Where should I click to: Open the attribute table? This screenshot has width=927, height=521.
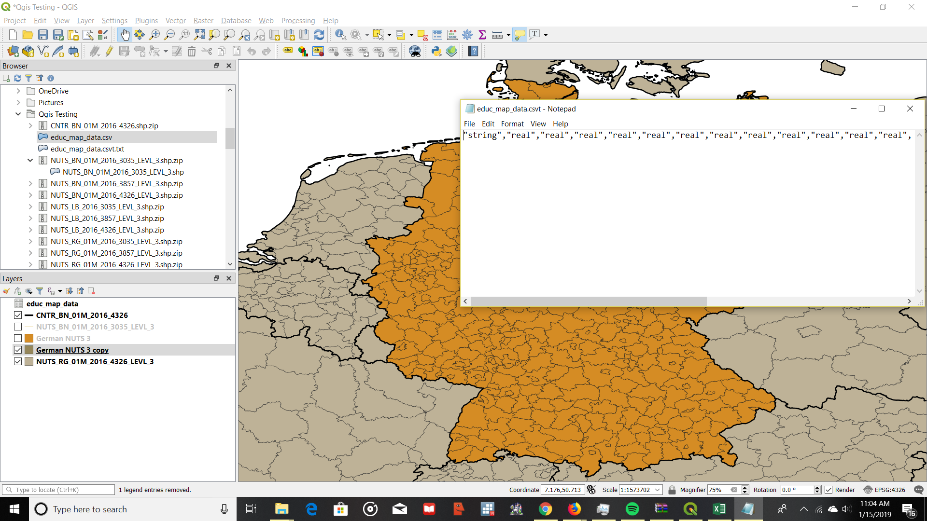click(x=437, y=35)
